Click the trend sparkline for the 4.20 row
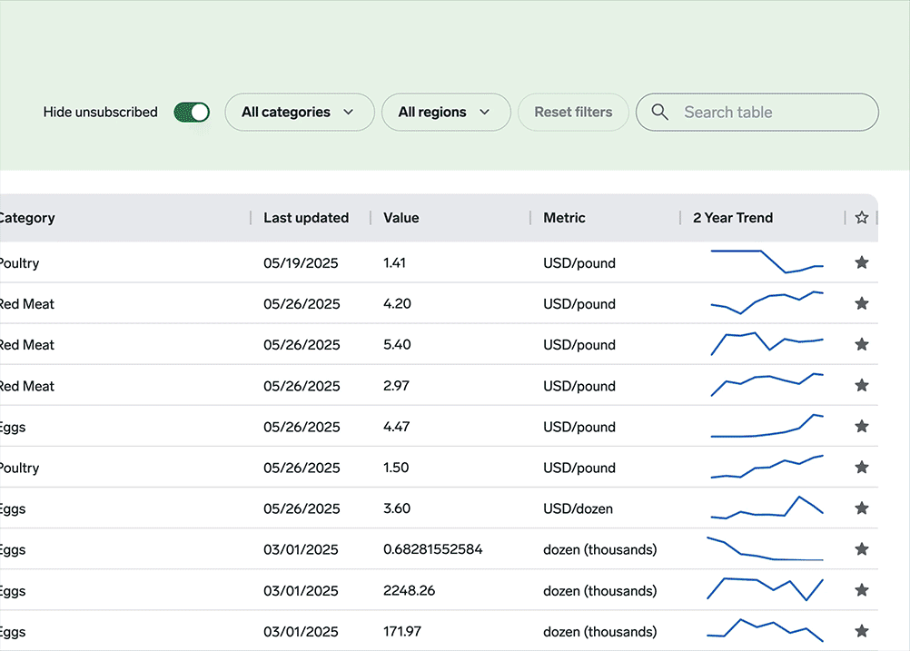 click(767, 302)
